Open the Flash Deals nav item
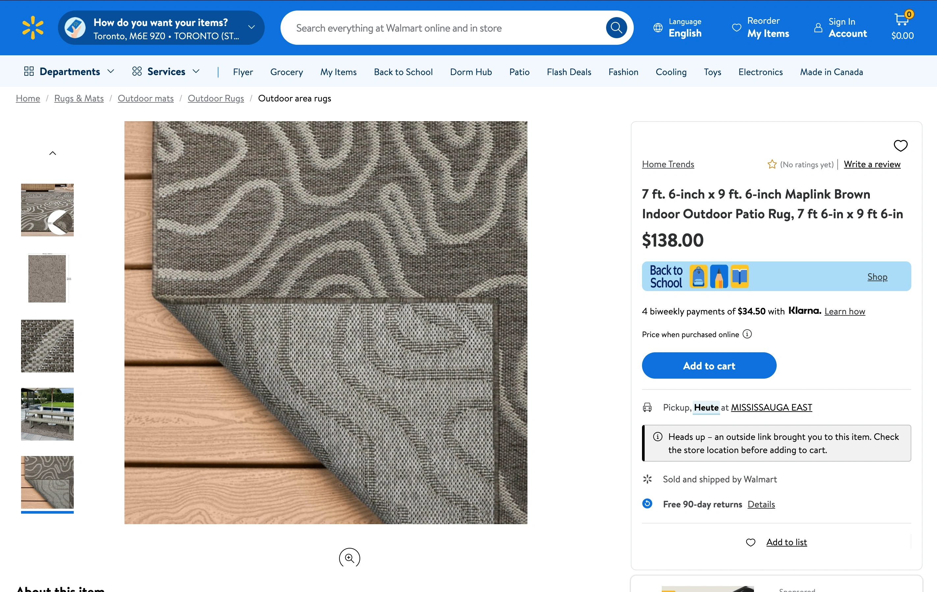 pyautogui.click(x=569, y=72)
